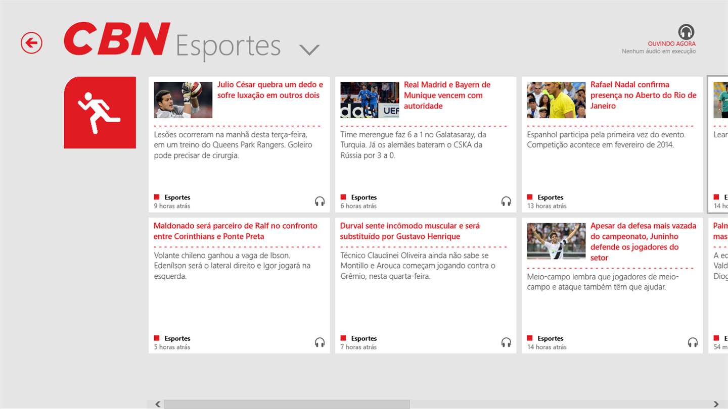Image resolution: width=728 pixels, height=409 pixels.
Task: Open headline 'Real Madrid e Bayern de Munique'
Action: click(x=447, y=95)
